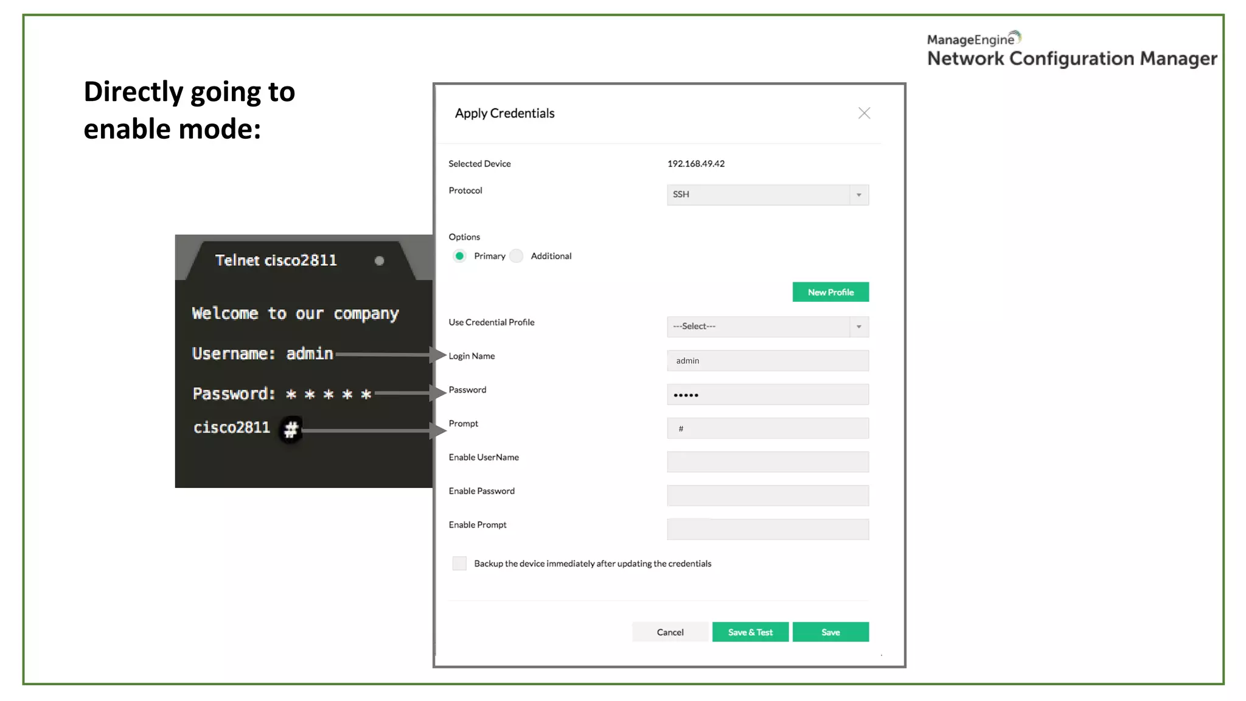
Task: Focus the Enable UserName field
Action: pyautogui.click(x=768, y=462)
